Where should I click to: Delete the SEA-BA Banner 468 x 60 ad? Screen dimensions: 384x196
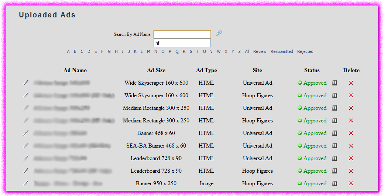pyautogui.click(x=351, y=146)
